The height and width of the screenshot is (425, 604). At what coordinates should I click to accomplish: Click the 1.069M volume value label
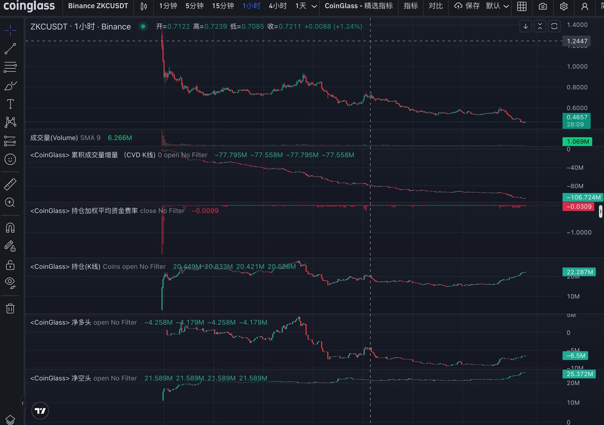point(577,142)
